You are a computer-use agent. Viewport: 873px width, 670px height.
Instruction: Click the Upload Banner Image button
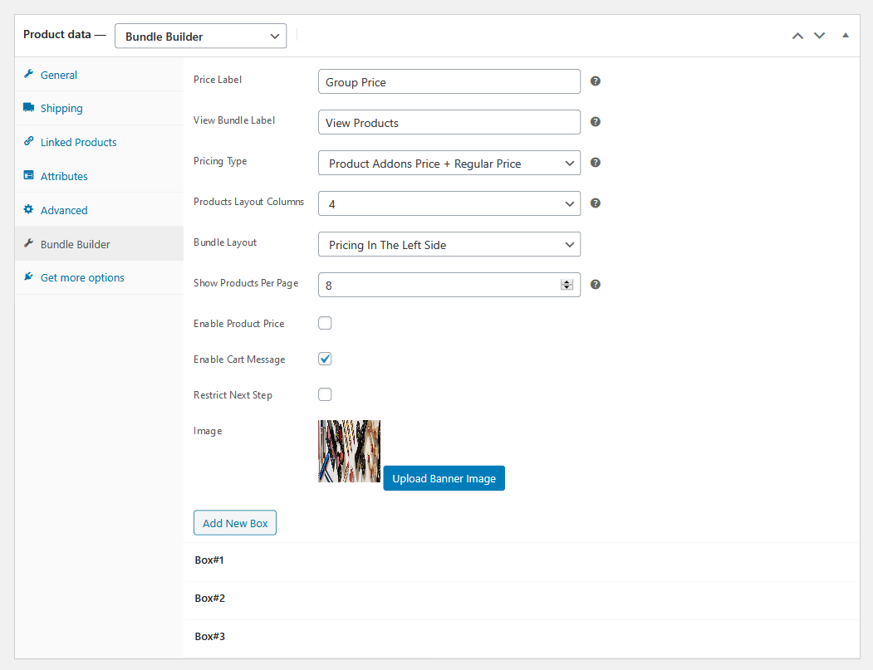(444, 478)
